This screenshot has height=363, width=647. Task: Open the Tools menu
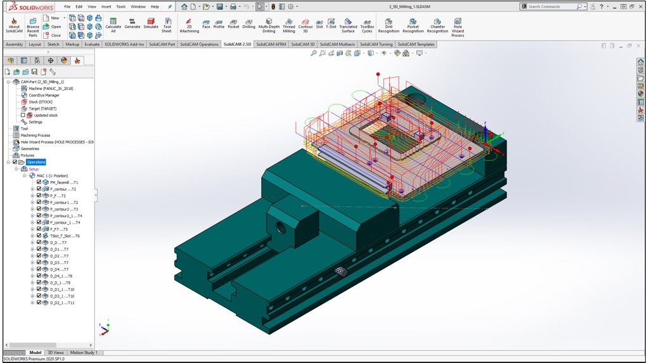coord(121,6)
